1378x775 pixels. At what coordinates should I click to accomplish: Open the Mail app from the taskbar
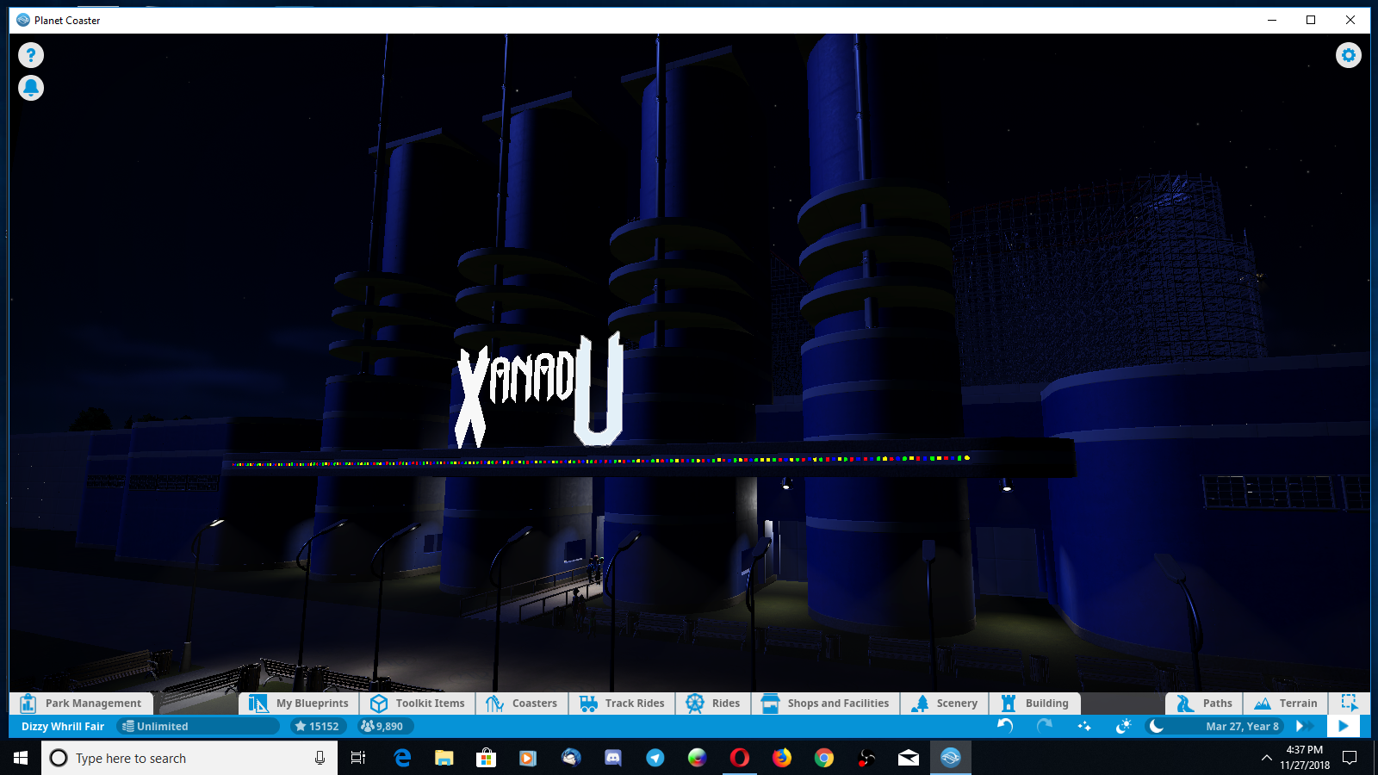pos(909,758)
